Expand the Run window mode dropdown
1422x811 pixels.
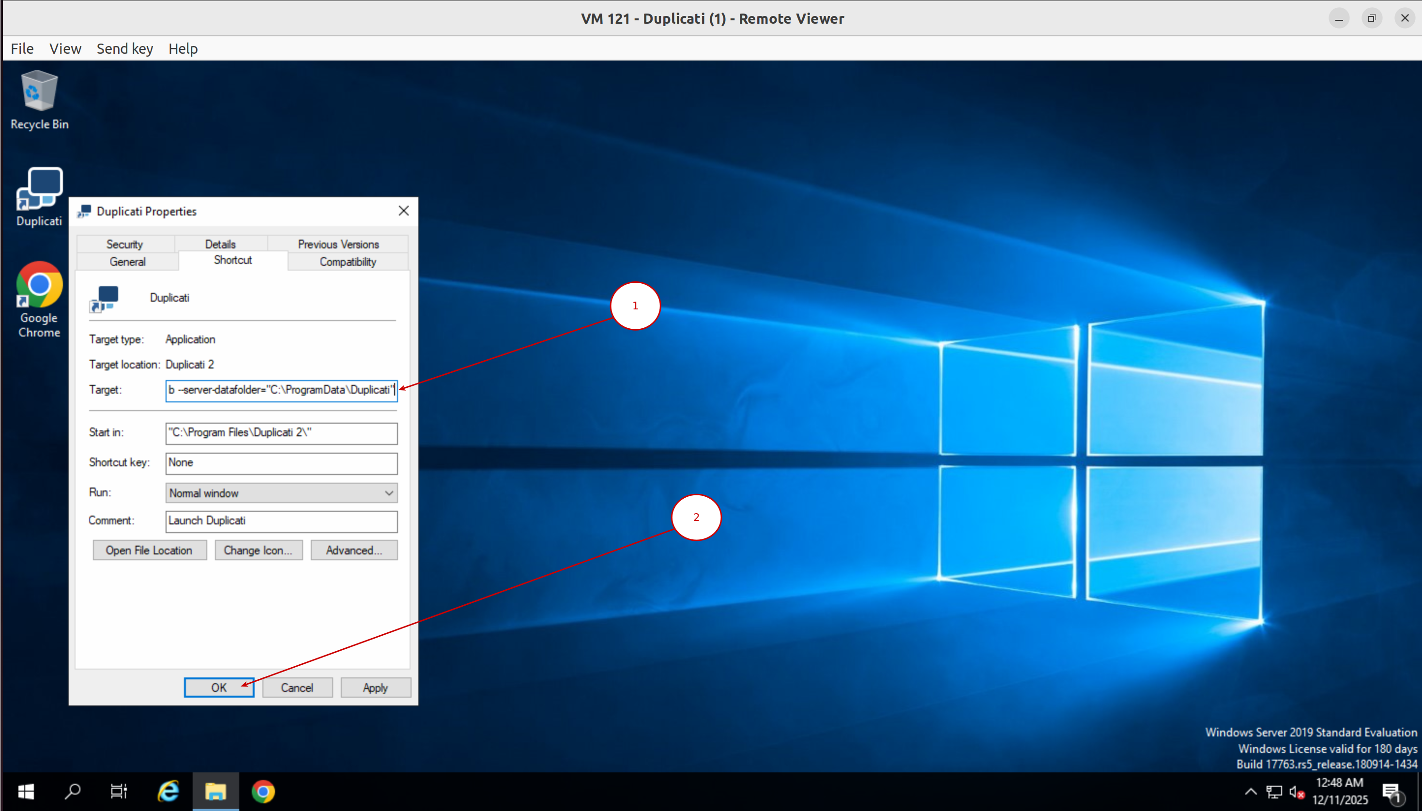pyautogui.click(x=281, y=493)
